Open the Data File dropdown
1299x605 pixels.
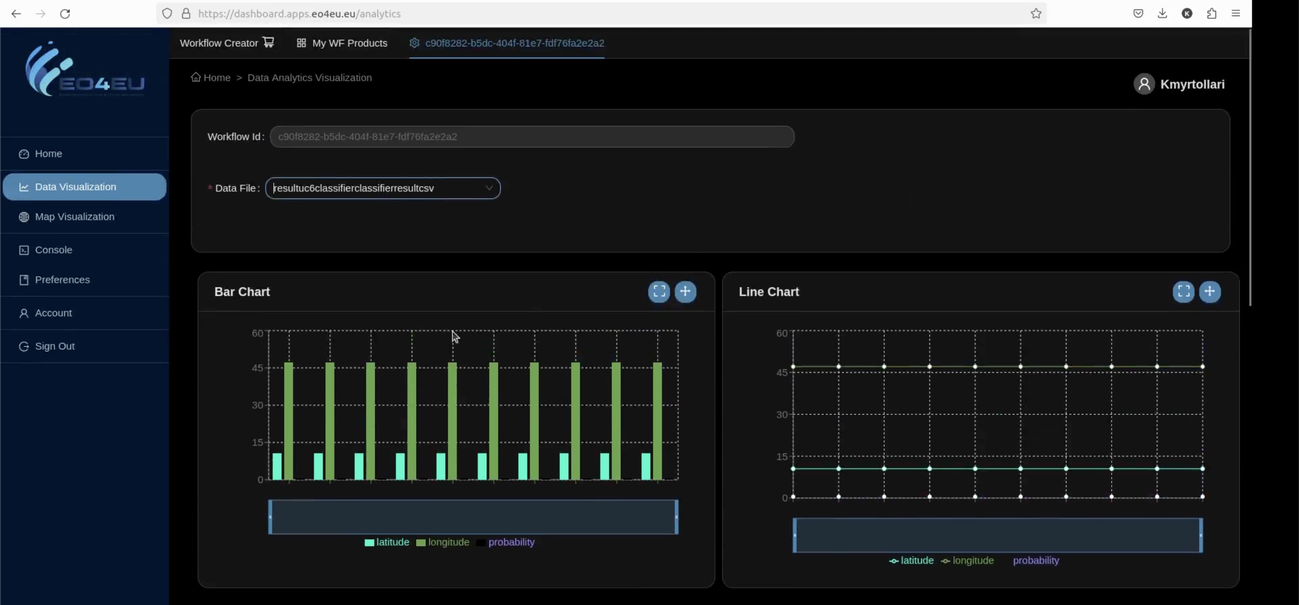click(383, 188)
